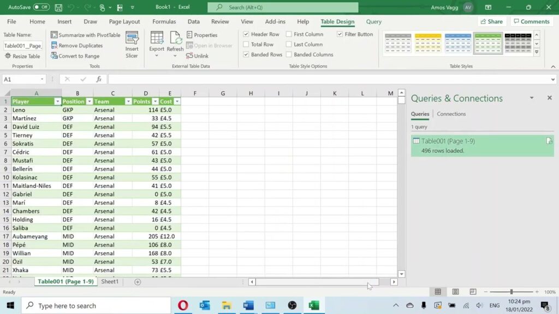This screenshot has height=314, width=559.
Task: Close the Queries & Connections pane
Action: tap(549, 98)
